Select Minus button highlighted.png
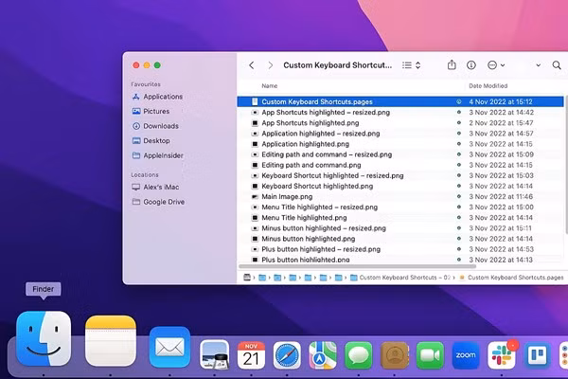The width and height of the screenshot is (568, 379). coord(400,239)
